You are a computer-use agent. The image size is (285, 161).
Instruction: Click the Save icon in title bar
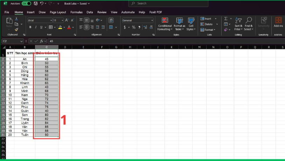[x=36, y=3]
